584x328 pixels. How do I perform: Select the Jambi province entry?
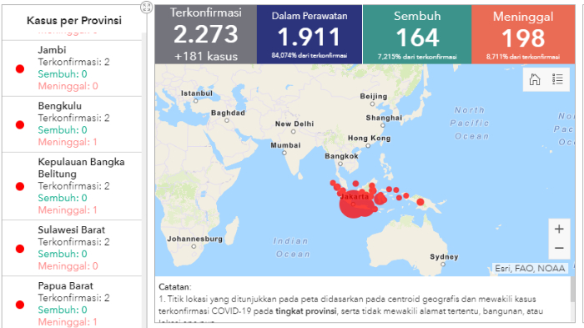coord(72,68)
